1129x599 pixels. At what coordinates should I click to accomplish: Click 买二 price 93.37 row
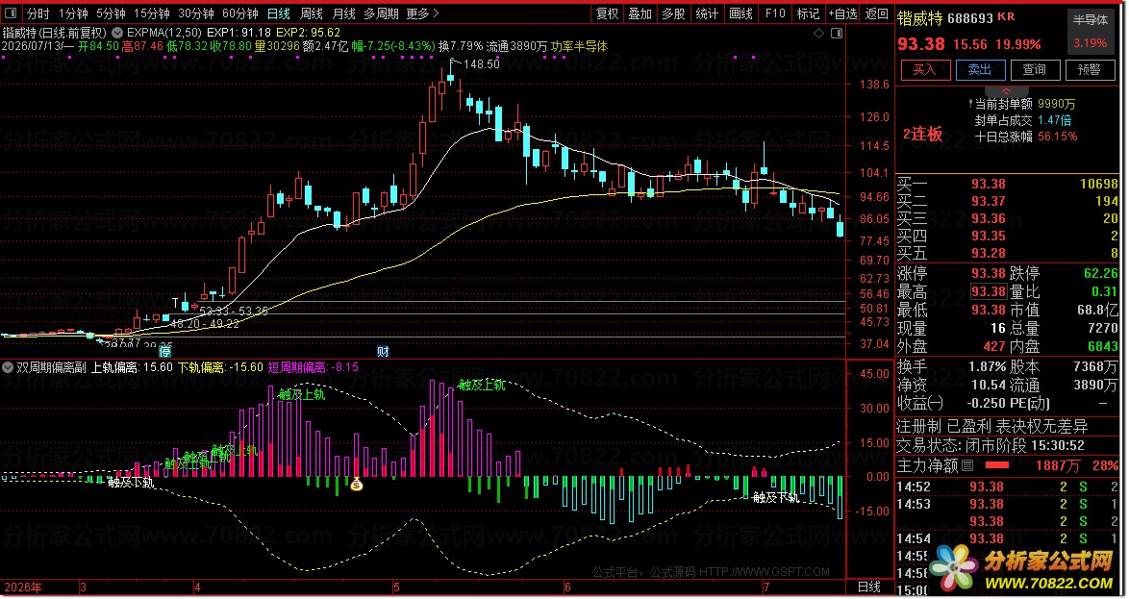click(1007, 201)
